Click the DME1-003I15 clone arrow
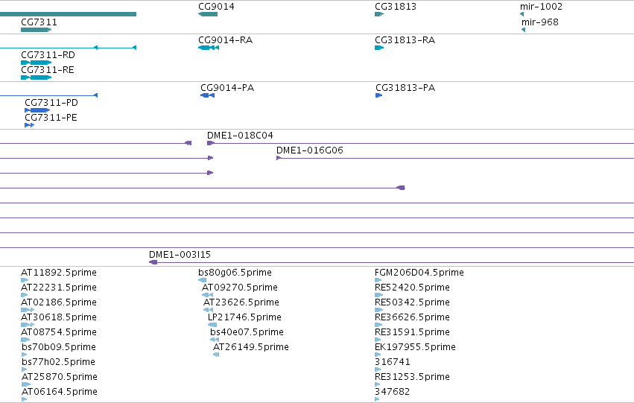 click(153, 262)
